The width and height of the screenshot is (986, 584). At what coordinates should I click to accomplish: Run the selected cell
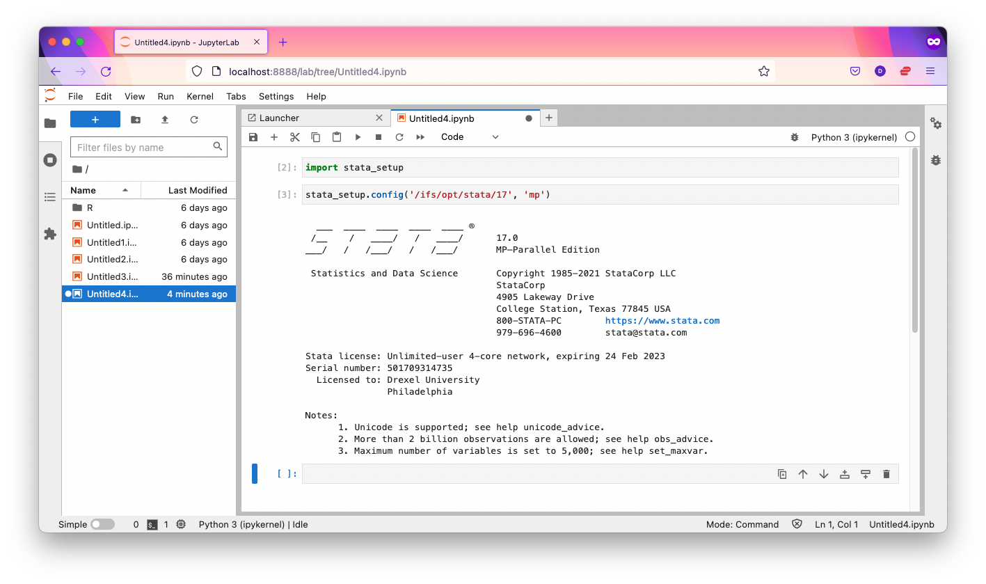pos(358,137)
